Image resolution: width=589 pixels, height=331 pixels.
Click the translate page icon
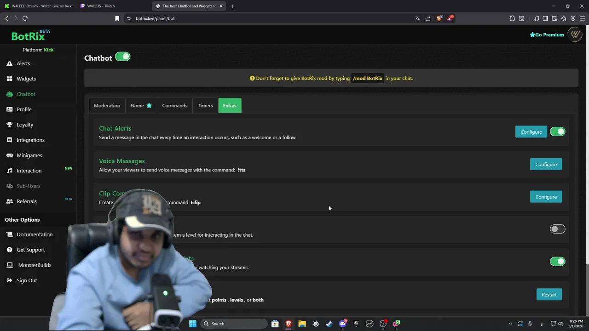point(417,18)
